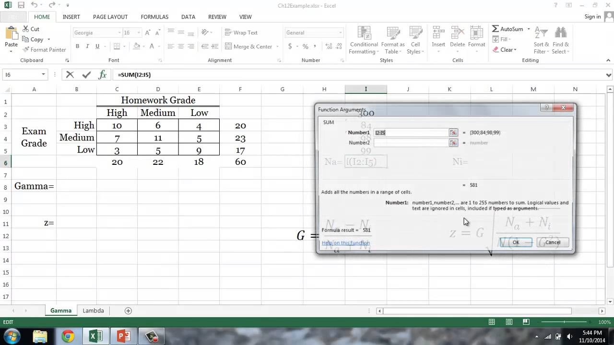Click OK in Function Arguments dialog
Image resolution: width=614 pixels, height=345 pixels.
click(x=516, y=242)
